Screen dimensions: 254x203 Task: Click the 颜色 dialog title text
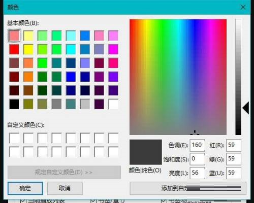click(13, 7)
